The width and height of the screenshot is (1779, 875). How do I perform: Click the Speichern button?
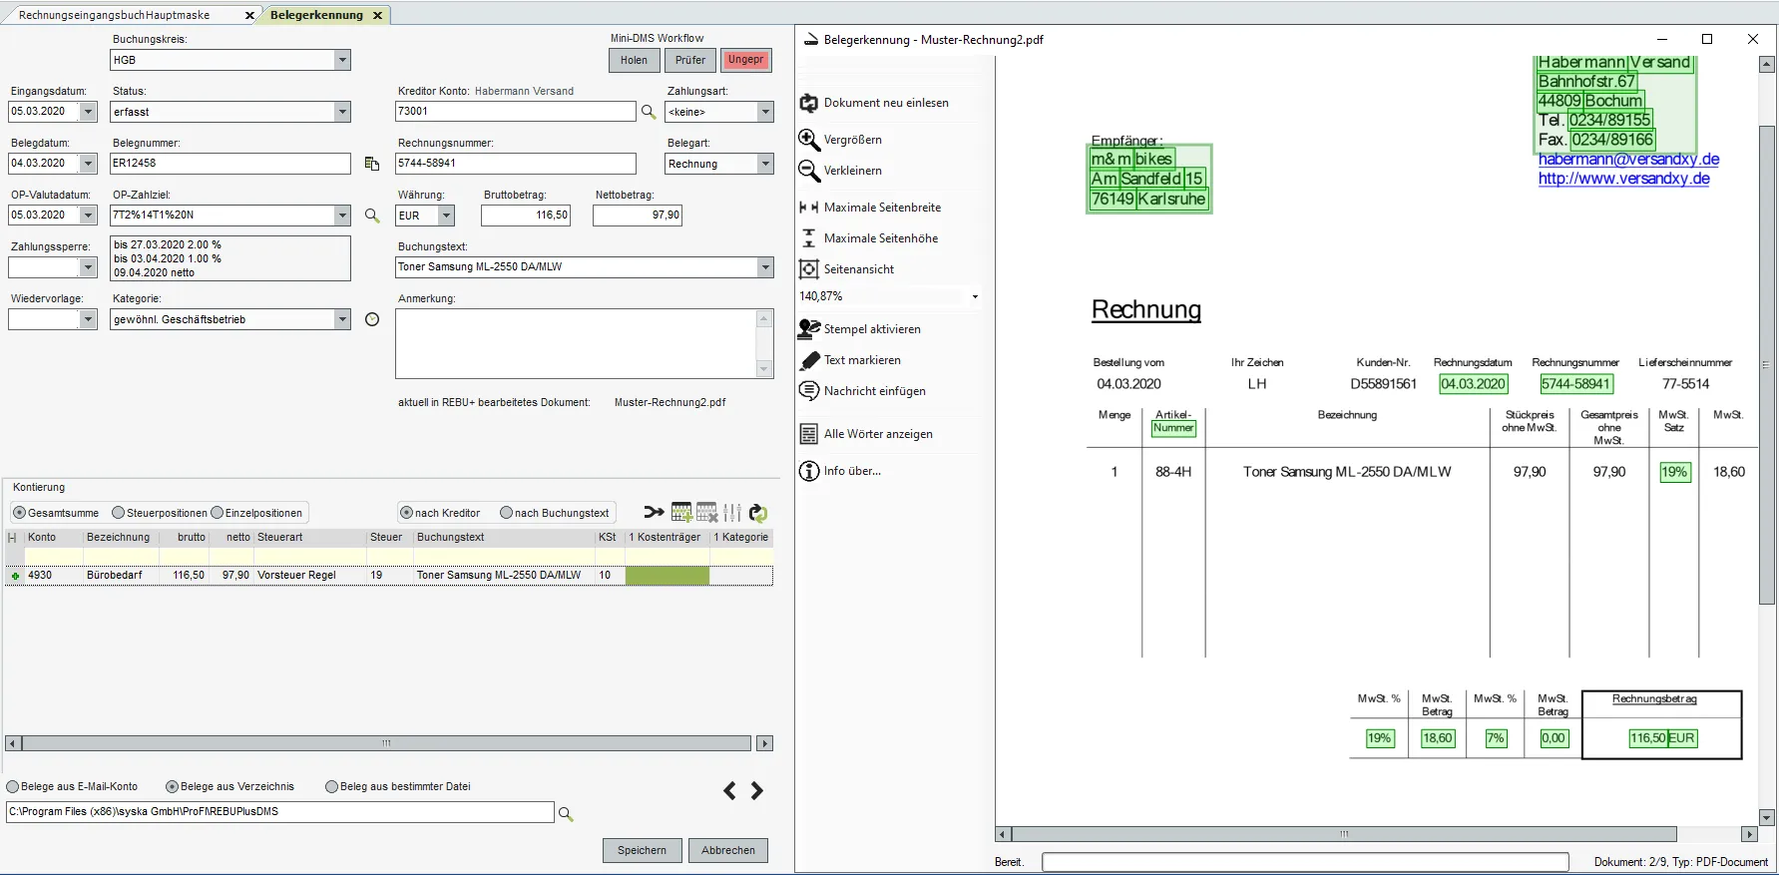642,850
